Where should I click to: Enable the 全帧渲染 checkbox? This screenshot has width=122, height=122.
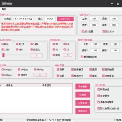coord(103,76)
